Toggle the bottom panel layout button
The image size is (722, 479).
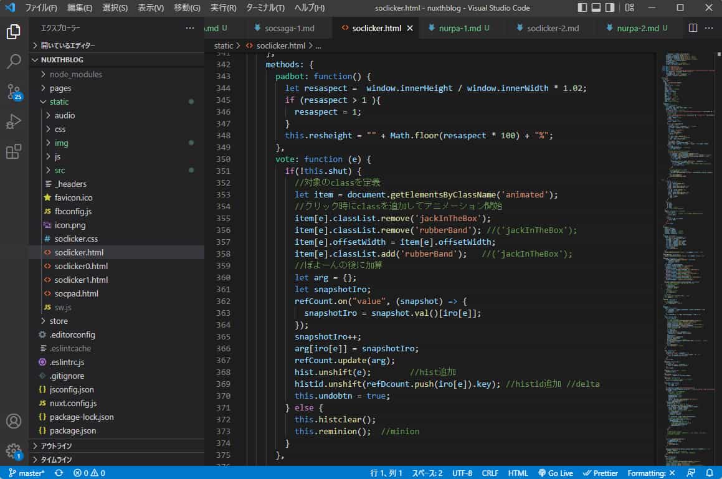pyautogui.click(x=596, y=8)
